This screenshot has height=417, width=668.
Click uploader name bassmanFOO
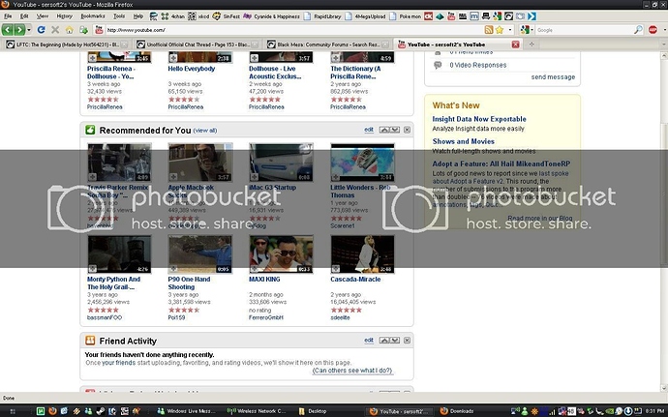(105, 317)
